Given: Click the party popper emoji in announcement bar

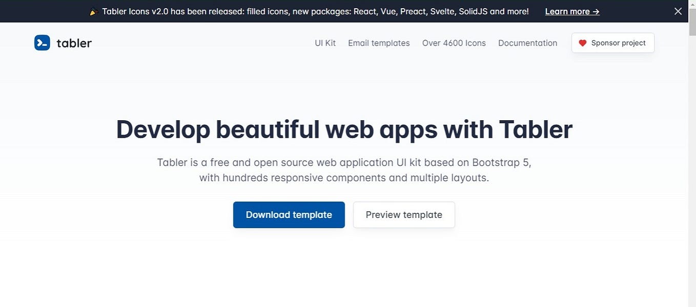Looking at the screenshot, I should click(x=93, y=11).
